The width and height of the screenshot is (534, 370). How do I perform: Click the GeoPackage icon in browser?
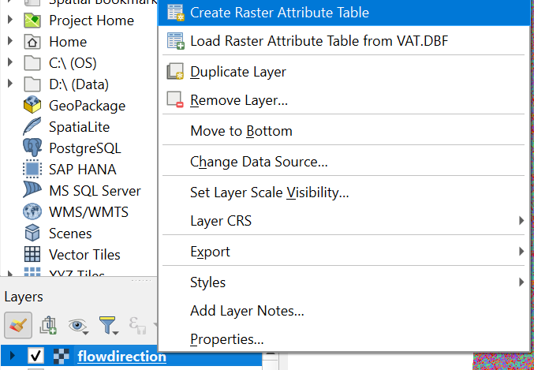click(x=32, y=105)
